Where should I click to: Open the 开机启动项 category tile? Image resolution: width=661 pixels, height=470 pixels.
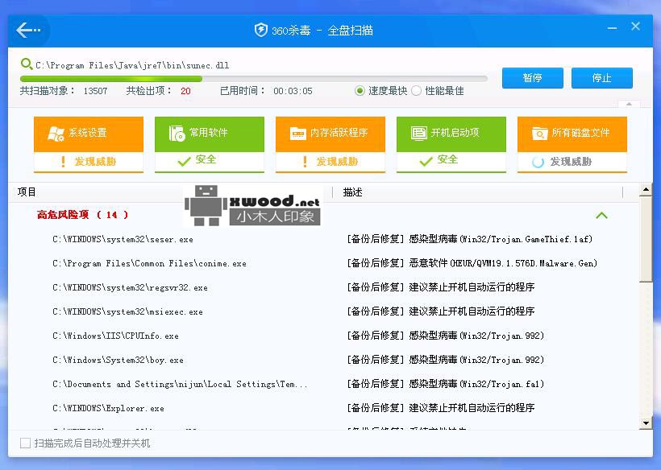pos(451,144)
